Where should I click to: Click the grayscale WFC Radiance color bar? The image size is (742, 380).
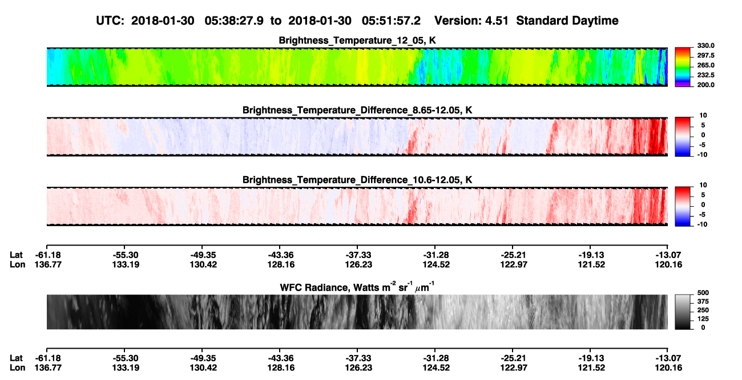tap(683, 312)
